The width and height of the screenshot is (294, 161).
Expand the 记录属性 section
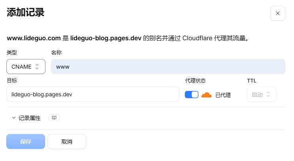coord(29,118)
